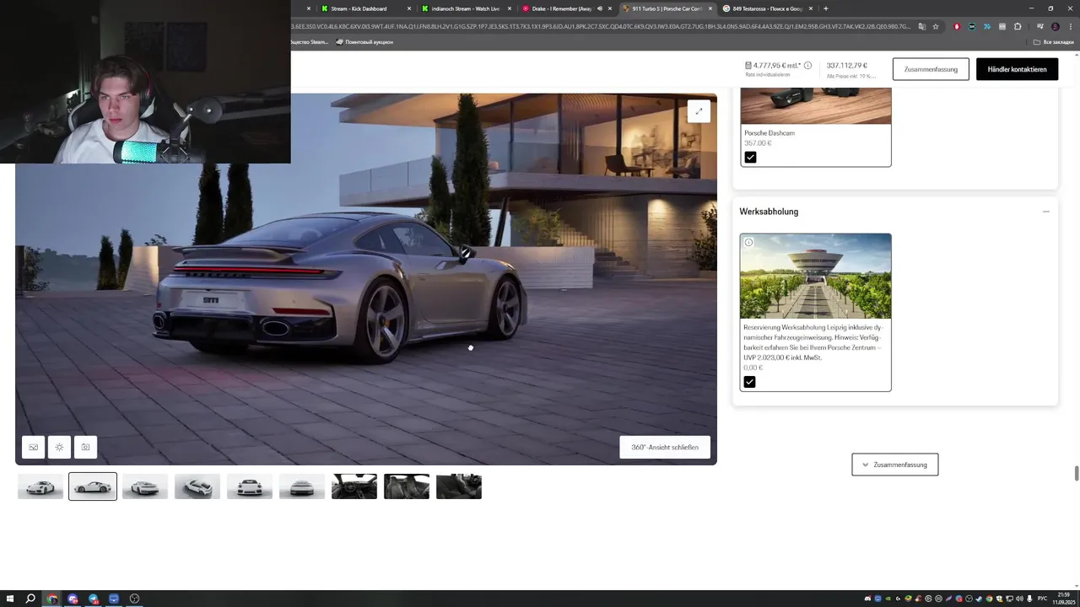Uncheck the Werksabholung Leipzig option
Screen dimensions: 1080x607
[749, 382]
